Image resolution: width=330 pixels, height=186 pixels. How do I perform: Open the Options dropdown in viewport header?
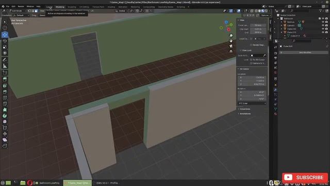pyautogui.click(x=266, y=16)
